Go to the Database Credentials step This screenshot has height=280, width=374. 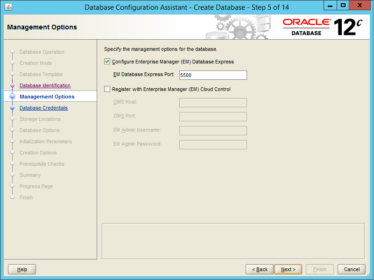click(43, 108)
